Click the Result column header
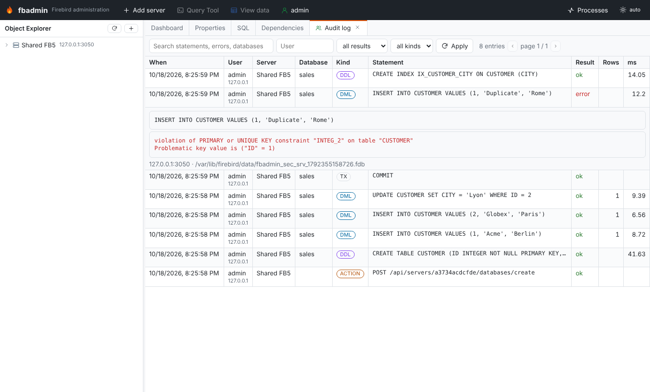Viewport: 650px width, 392px height. (585, 62)
